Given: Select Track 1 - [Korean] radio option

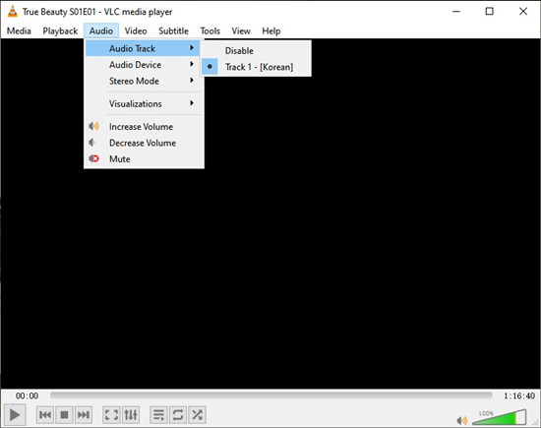Looking at the screenshot, I should point(256,67).
